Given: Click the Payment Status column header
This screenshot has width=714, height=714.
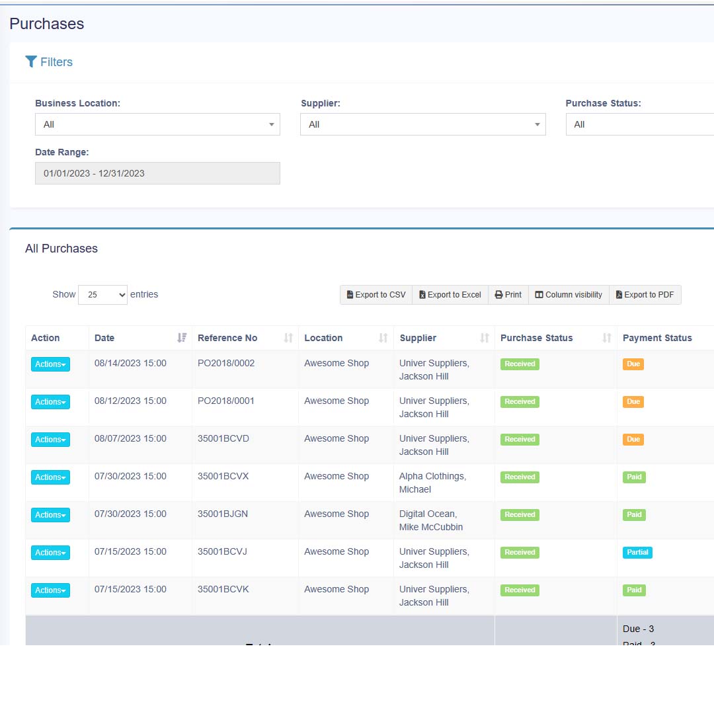Looking at the screenshot, I should pyautogui.click(x=657, y=338).
